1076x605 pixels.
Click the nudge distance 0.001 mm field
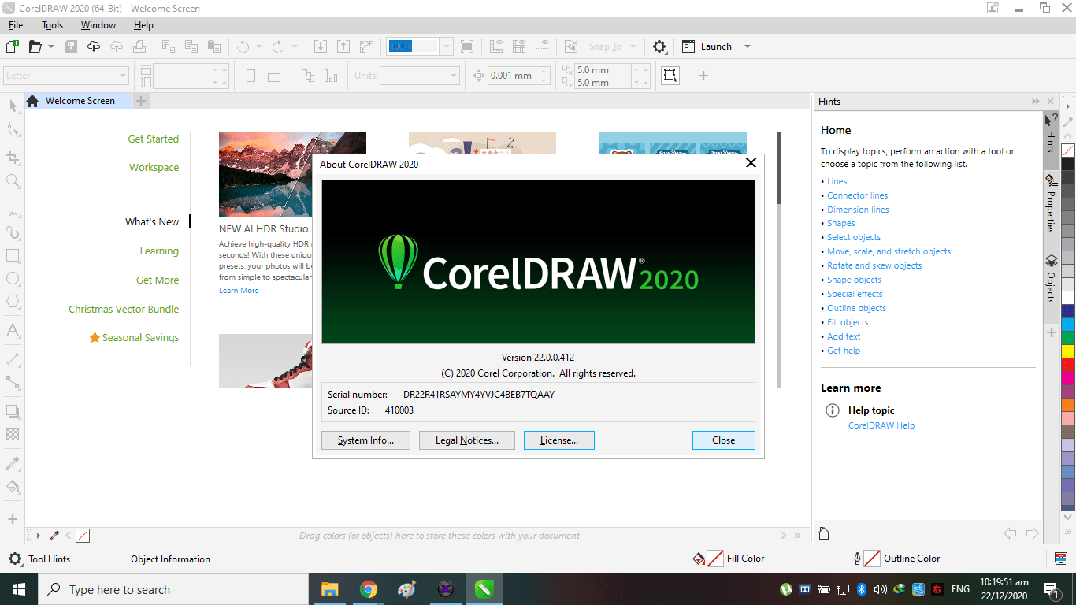tap(512, 76)
